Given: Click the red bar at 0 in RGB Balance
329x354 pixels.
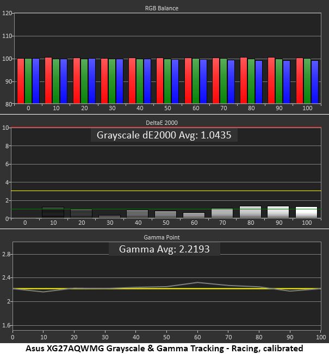Looking at the screenshot, I should (x=21, y=81).
